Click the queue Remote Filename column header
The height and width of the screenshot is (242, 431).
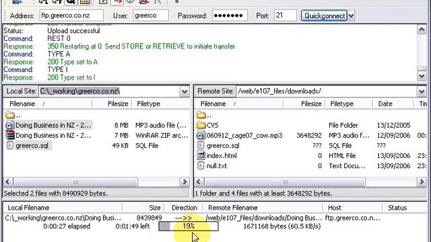pyautogui.click(x=263, y=208)
